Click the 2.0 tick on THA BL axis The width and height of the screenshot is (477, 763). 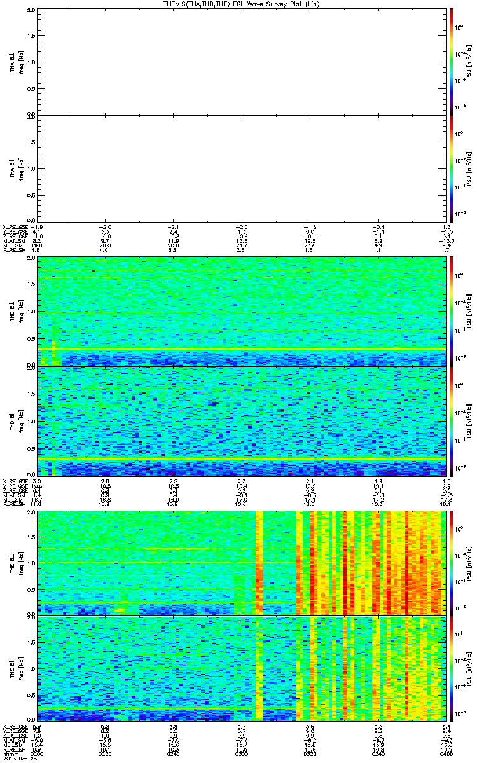[x=31, y=11]
